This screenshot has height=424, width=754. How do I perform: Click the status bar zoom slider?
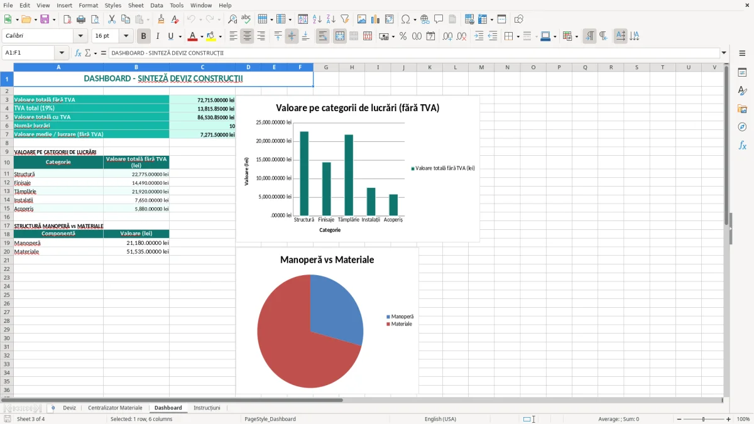(x=704, y=419)
